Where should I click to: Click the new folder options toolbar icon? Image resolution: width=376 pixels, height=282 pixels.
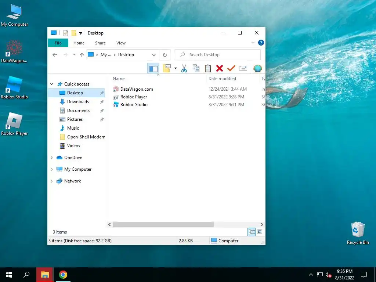coord(167,68)
